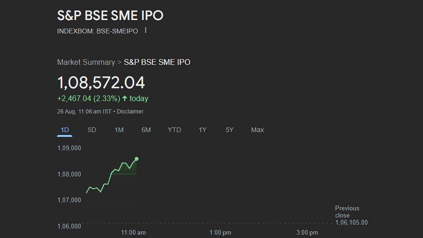Select the 6M time range tab

146,130
